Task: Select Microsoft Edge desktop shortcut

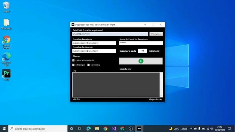Action: (x=6, y=59)
